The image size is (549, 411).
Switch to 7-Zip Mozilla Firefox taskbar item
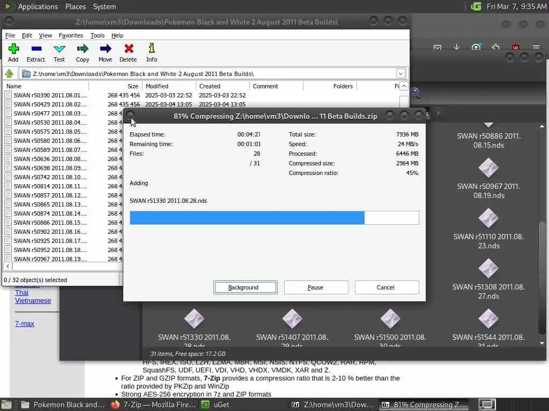coord(153,405)
